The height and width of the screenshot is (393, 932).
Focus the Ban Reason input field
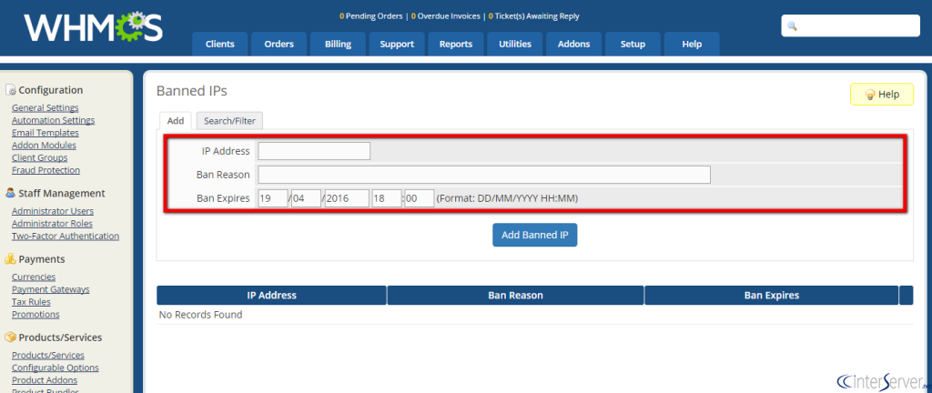coord(484,175)
